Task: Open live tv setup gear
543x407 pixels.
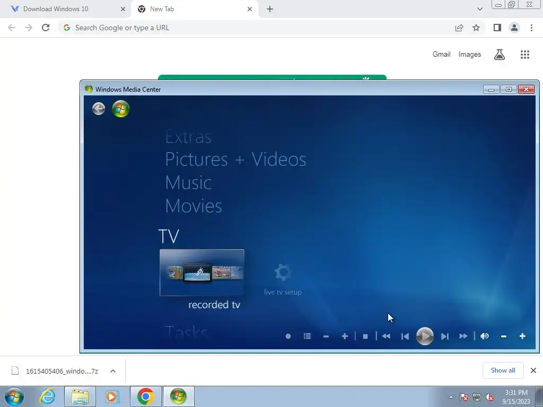Action: click(283, 280)
